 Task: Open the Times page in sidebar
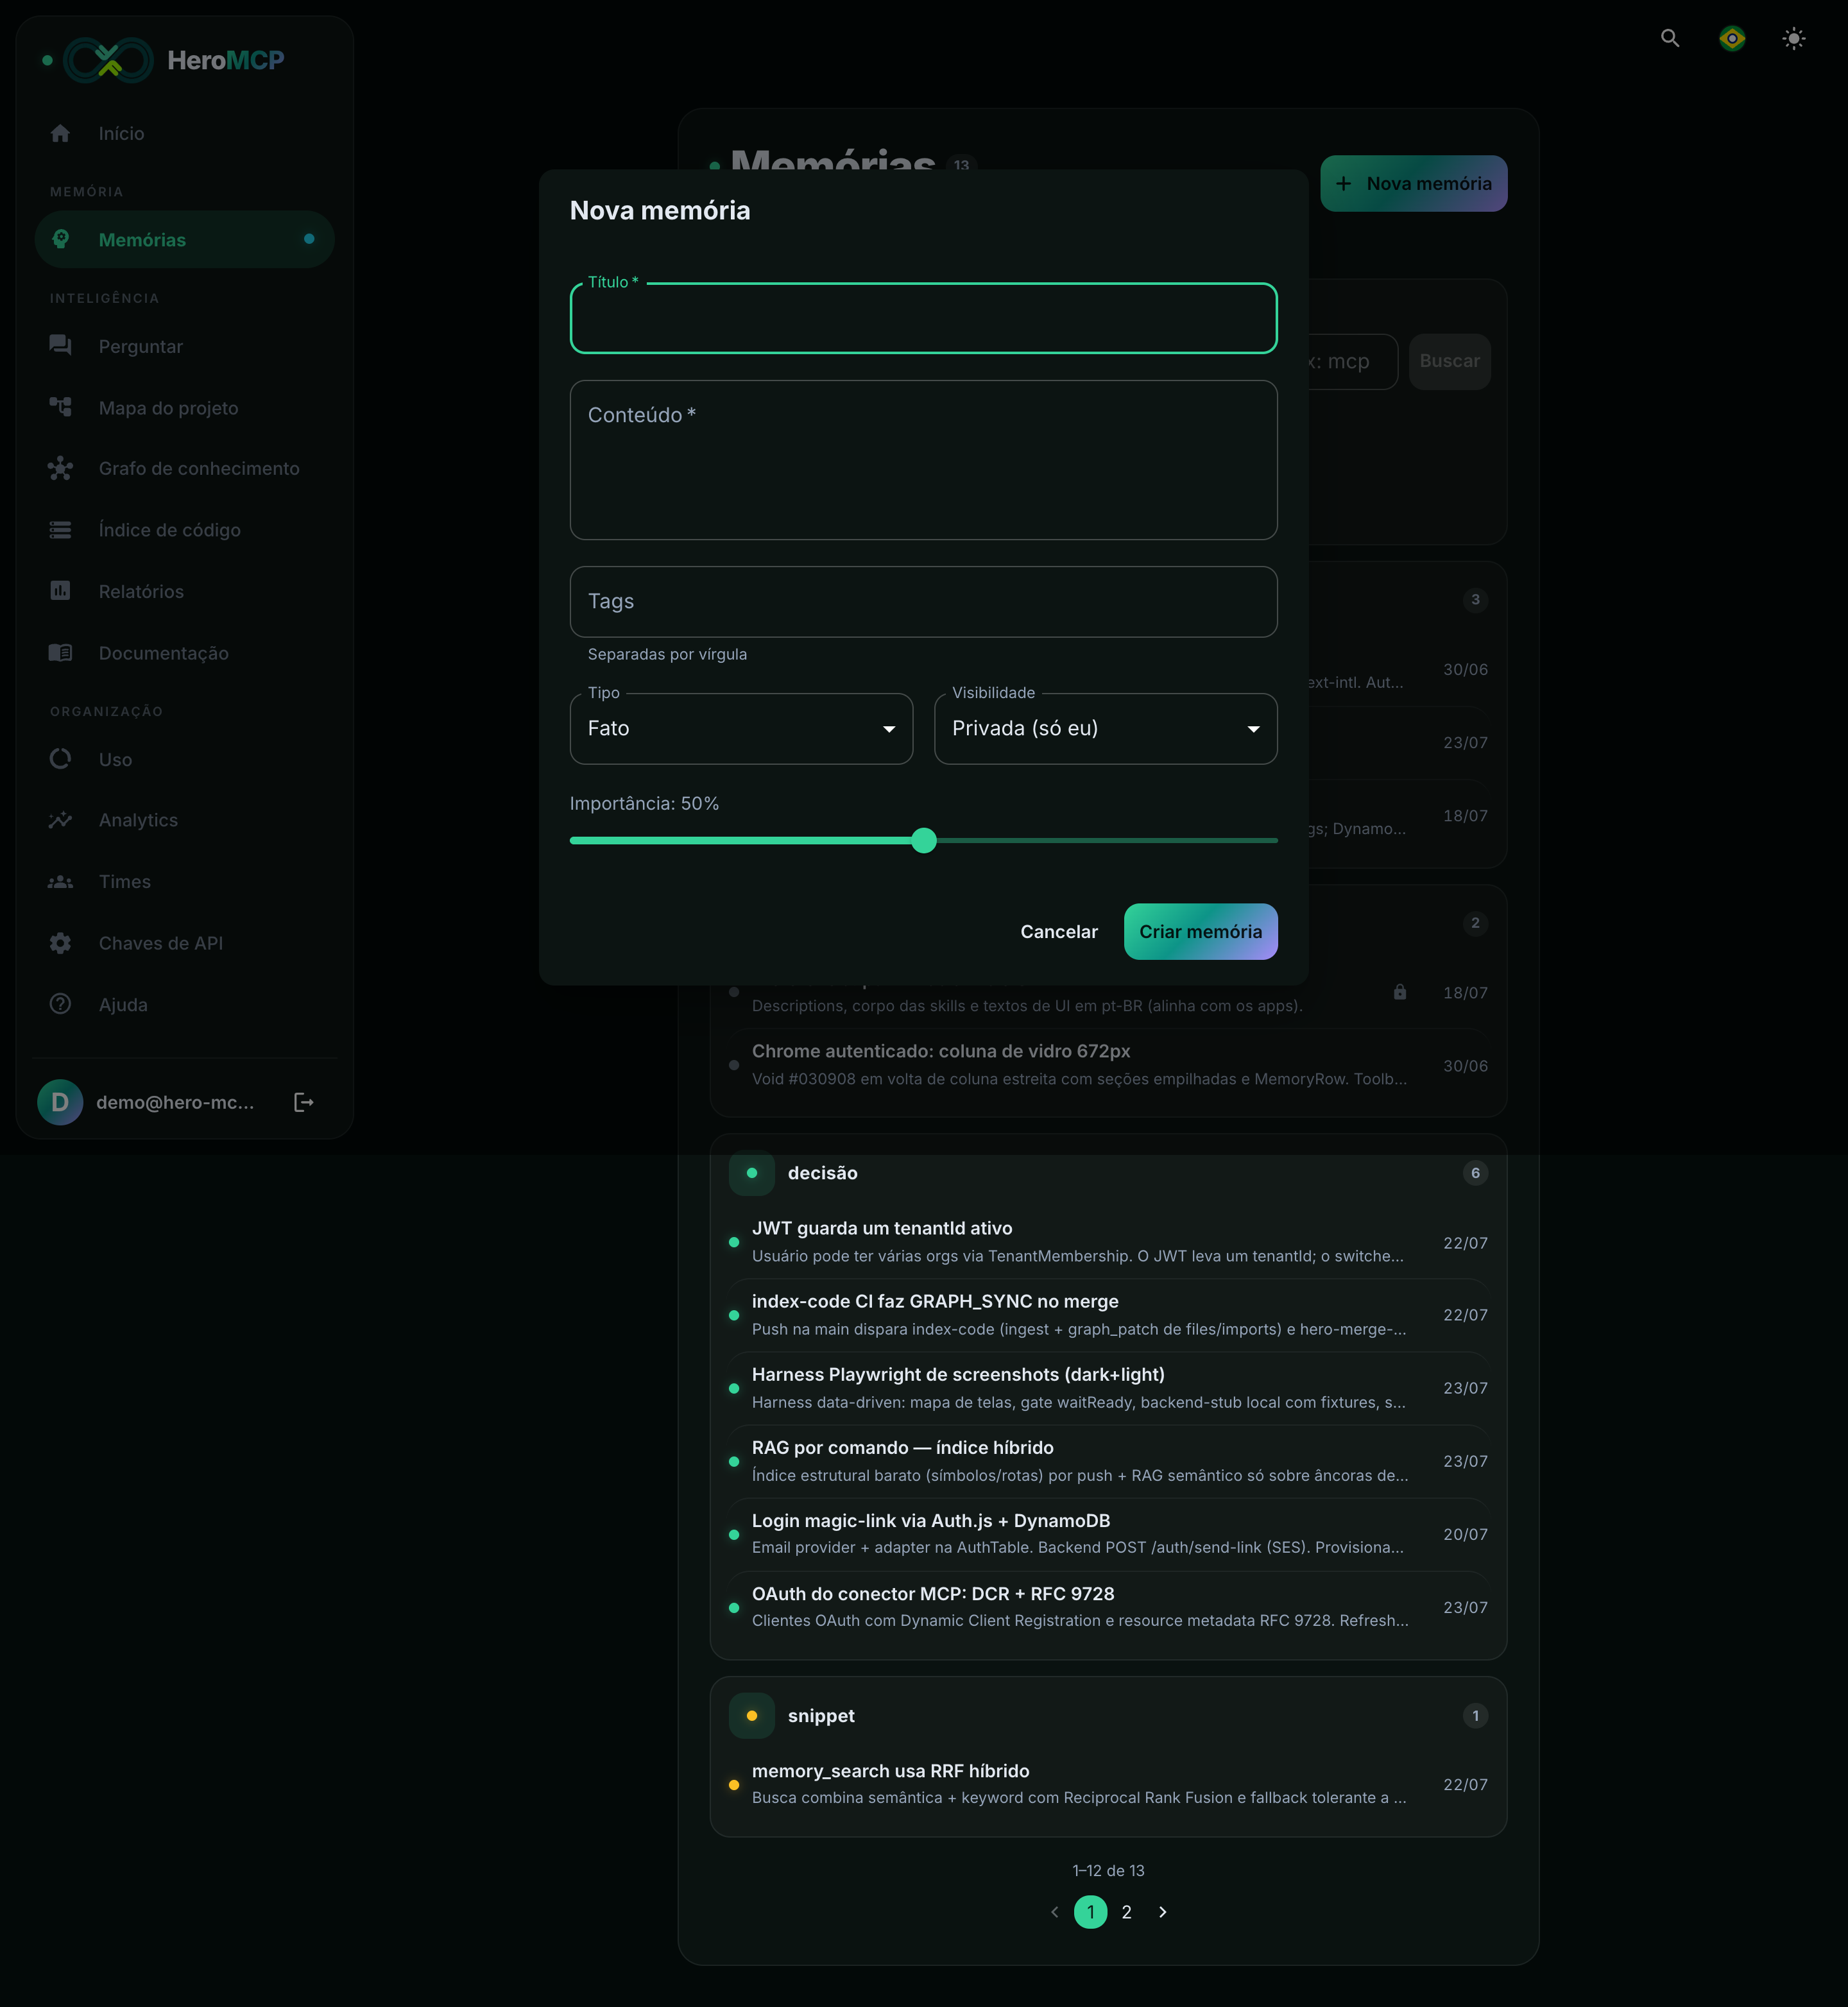coord(185,882)
